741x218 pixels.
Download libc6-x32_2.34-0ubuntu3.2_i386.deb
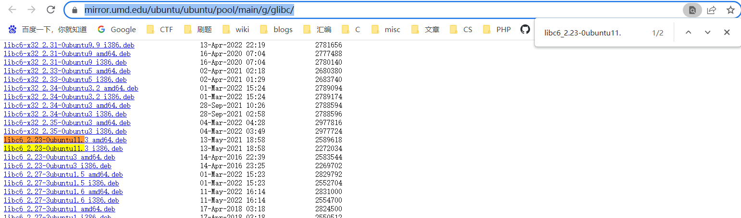pos(69,97)
